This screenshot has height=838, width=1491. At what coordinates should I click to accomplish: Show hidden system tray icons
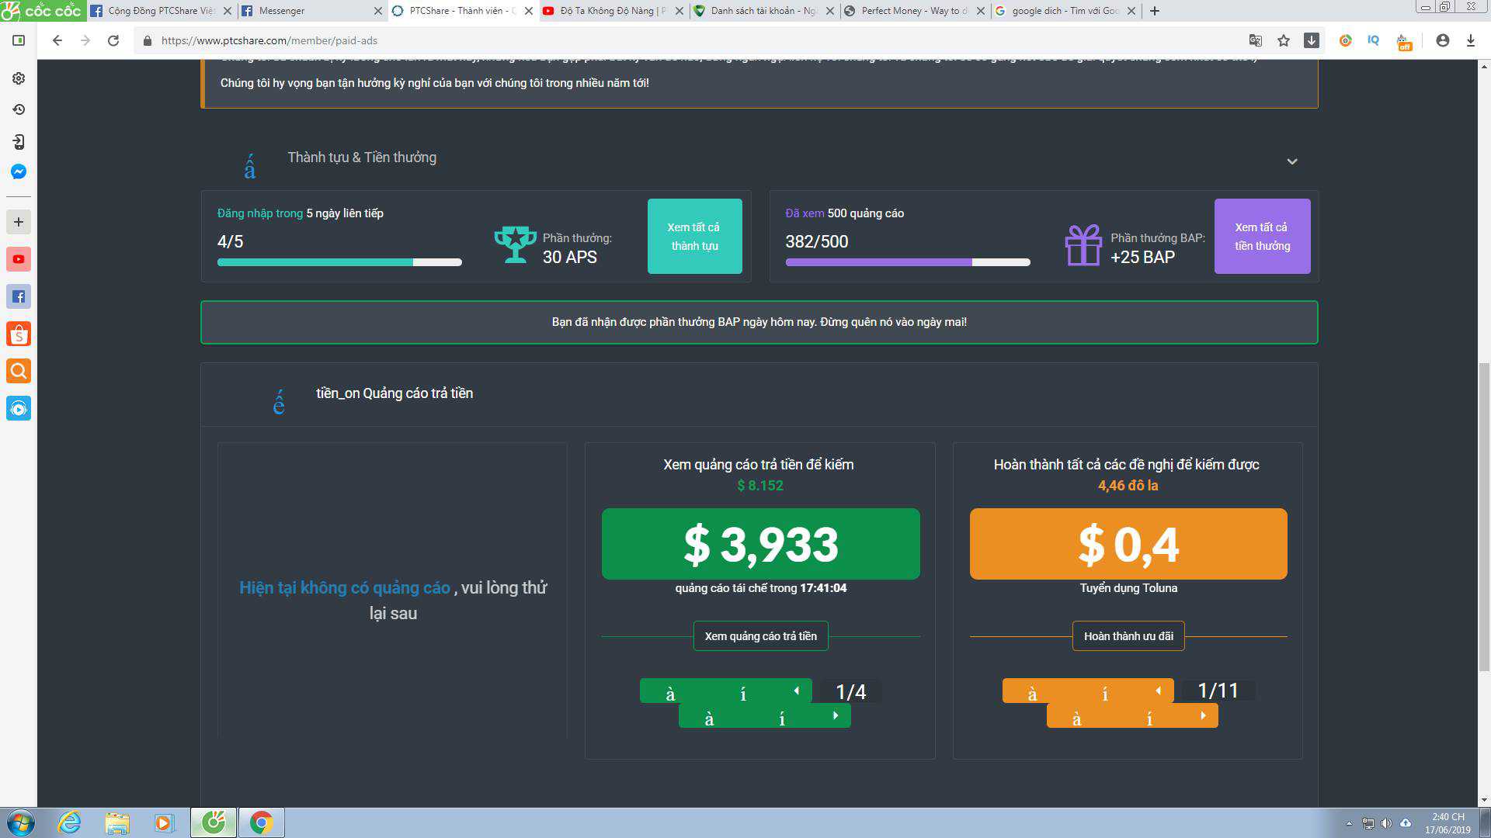pos(1349,823)
